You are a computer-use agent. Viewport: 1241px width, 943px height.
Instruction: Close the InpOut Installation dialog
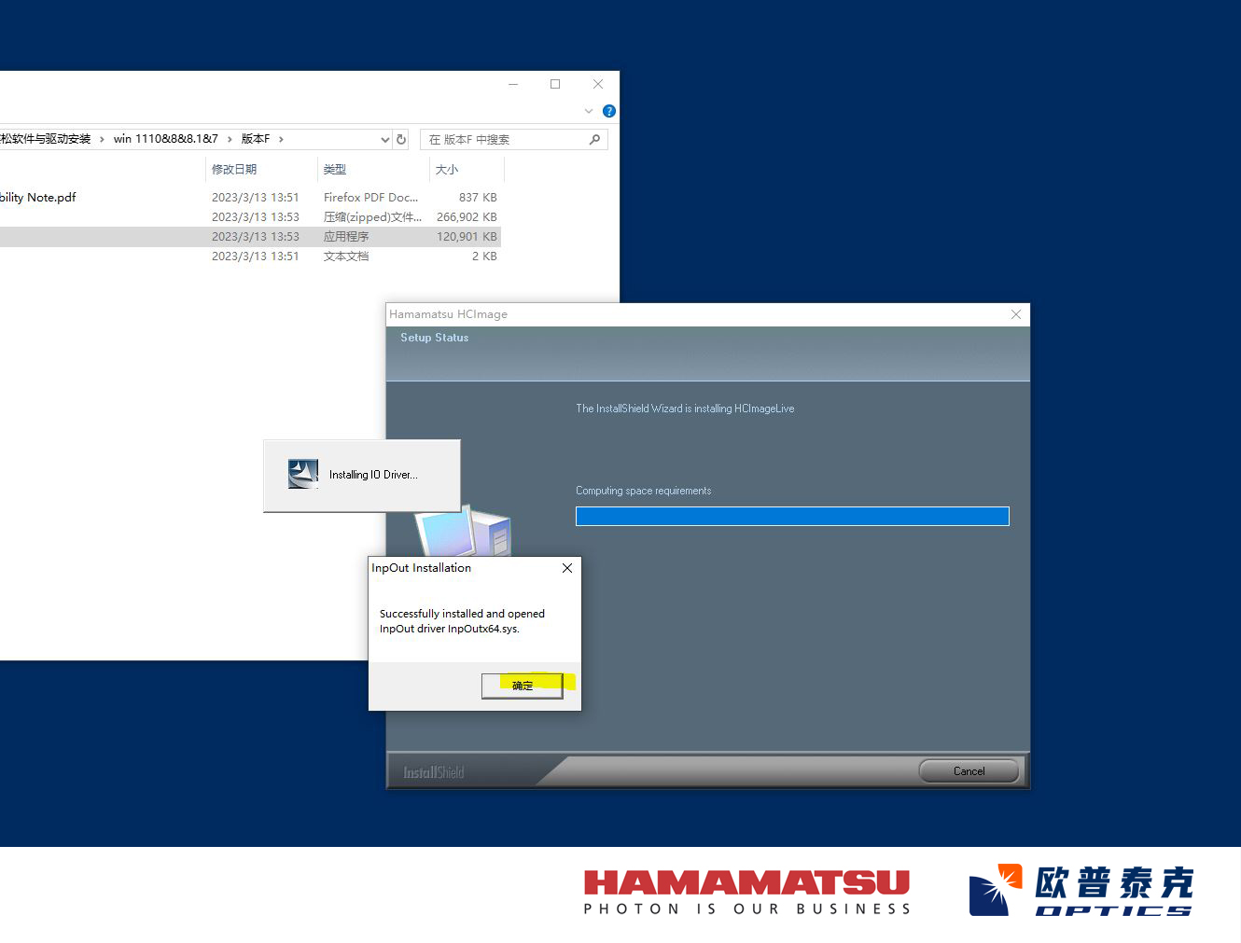point(567,568)
